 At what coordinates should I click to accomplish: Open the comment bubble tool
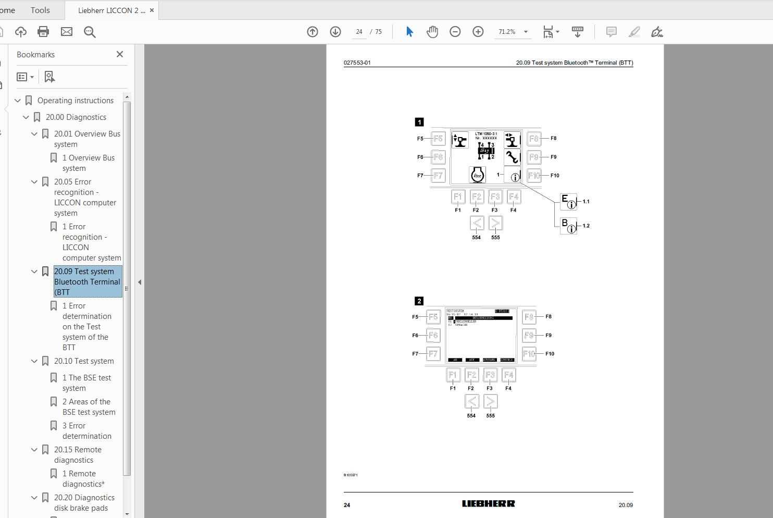click(610, 32)
